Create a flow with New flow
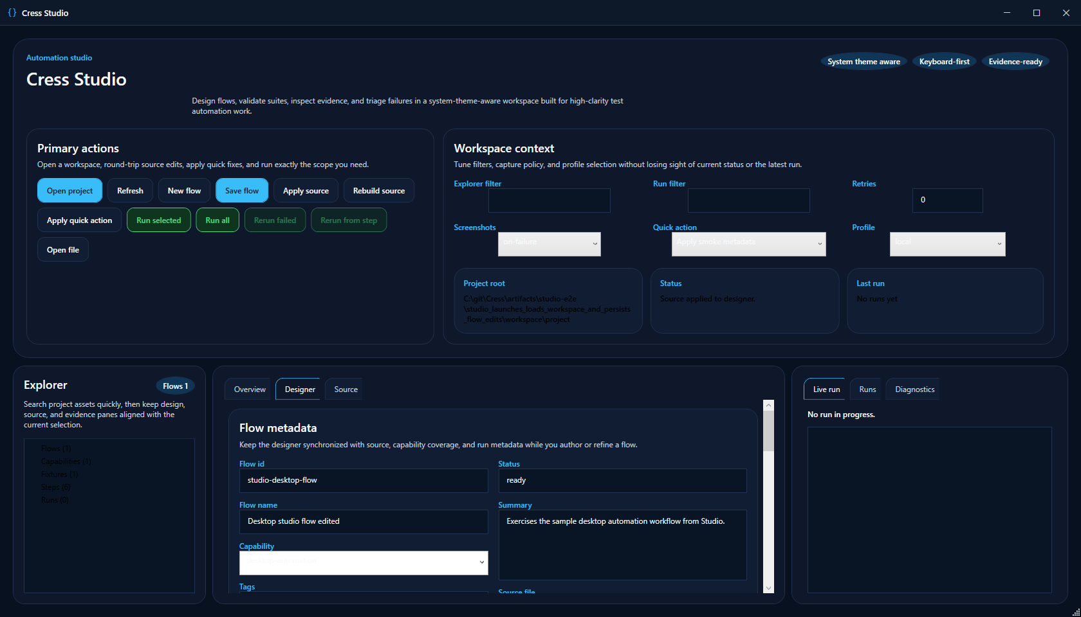1081x617 pixels. coord(184,191)
